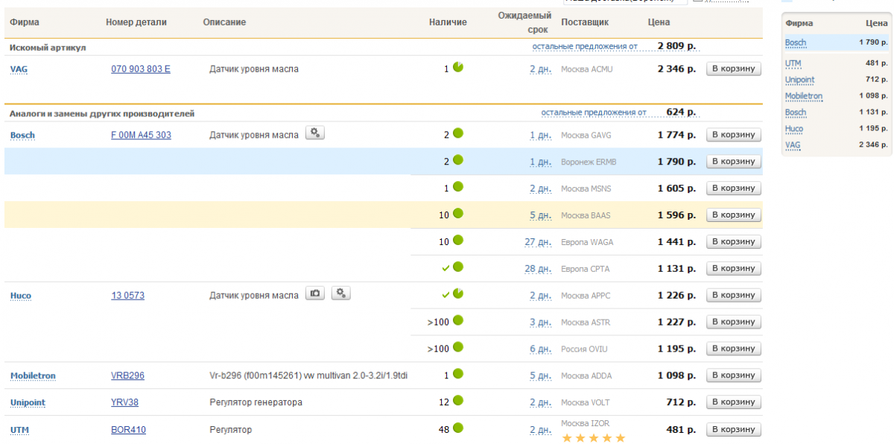Add Mobiletron 1 098 р. item to cart

(734, 376)
